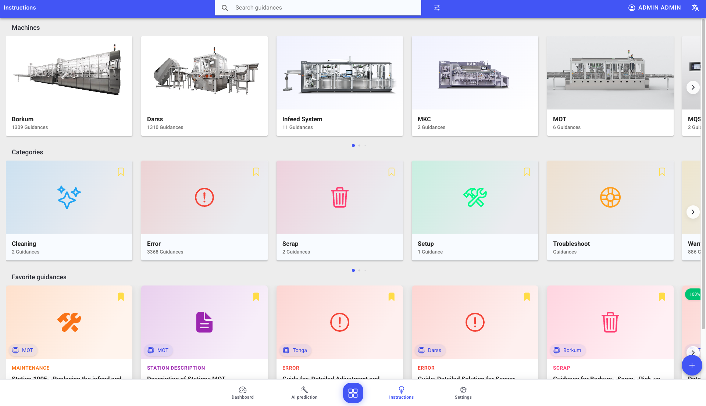Click the search magnifier icon
The image size is (706, 406).
(225, 8)
